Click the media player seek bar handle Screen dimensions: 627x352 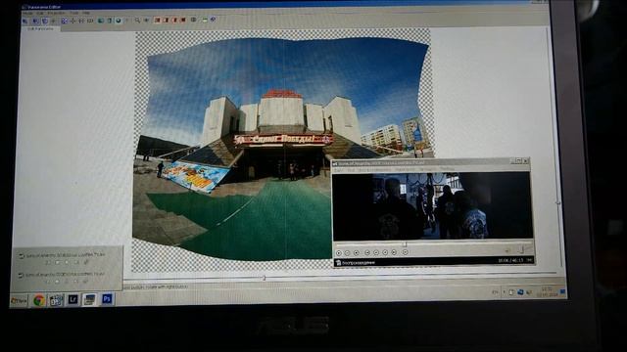(405, 243)
